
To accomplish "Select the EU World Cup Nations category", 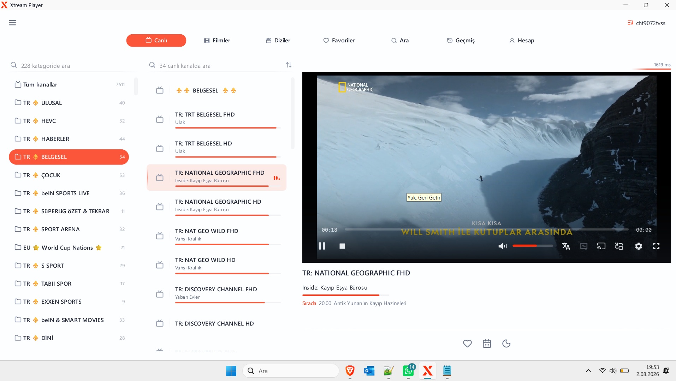I will [69, 248].
